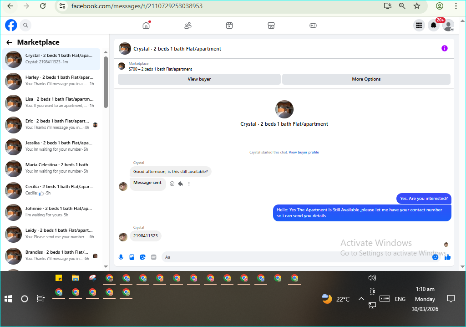Open the Johnnie conversation

coord(51,212)
